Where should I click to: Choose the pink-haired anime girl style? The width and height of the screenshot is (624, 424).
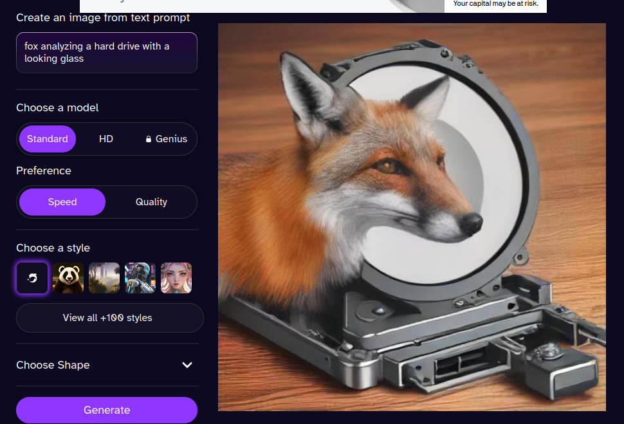click(x=176, y=278)
